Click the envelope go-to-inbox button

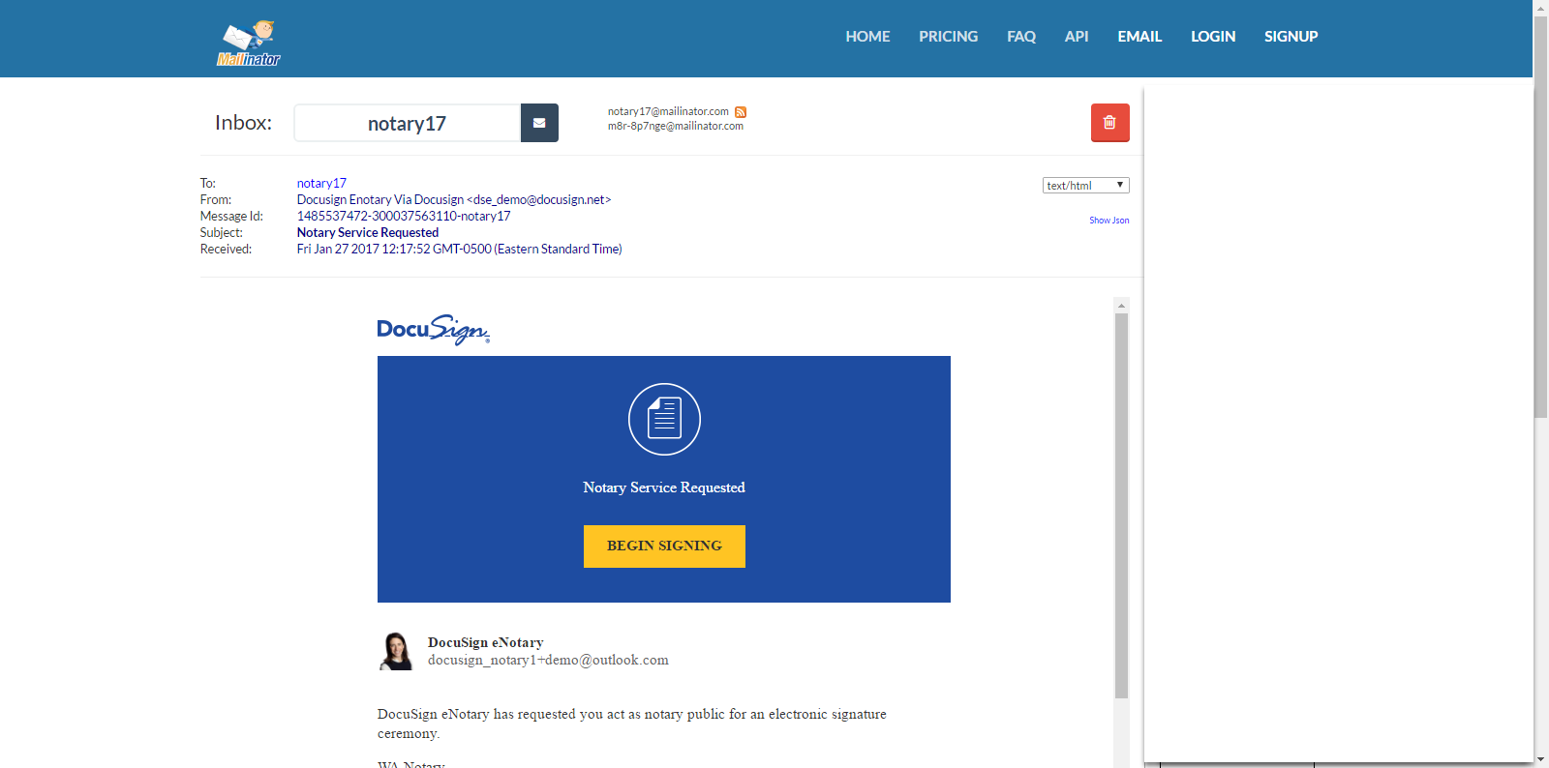[x=539, y=123]
